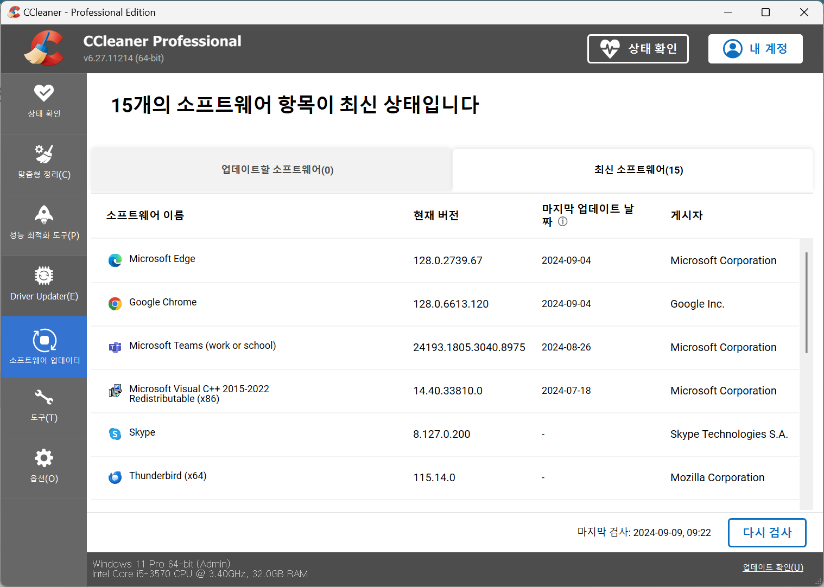Image resolution: width=824 pixels, height=587 pixels.
Task: Click publisher Skype Technologies S.A. cell
Action: [729, 434]
